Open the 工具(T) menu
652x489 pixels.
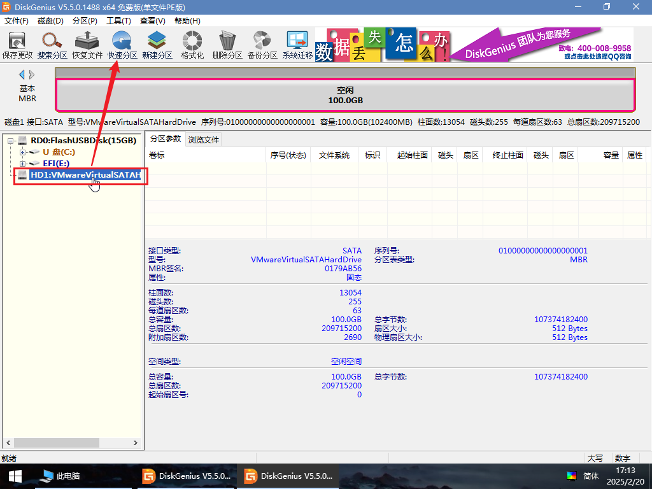point(118,21)
